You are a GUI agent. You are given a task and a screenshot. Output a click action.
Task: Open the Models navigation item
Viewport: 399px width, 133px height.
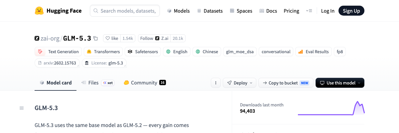pos(178,11)
